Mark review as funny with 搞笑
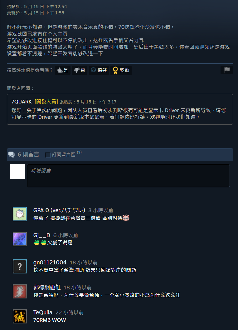Viewport: 238px width, 330px height. [99, 70]
